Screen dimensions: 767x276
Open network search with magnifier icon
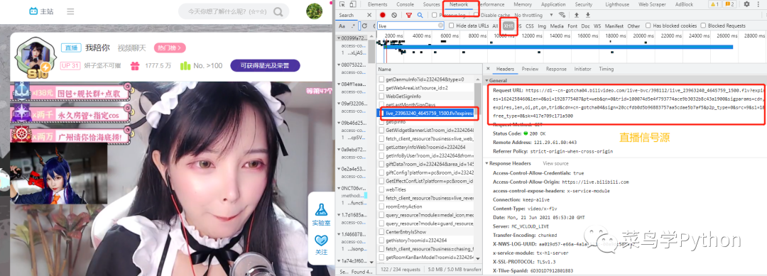tap(420, 15)
